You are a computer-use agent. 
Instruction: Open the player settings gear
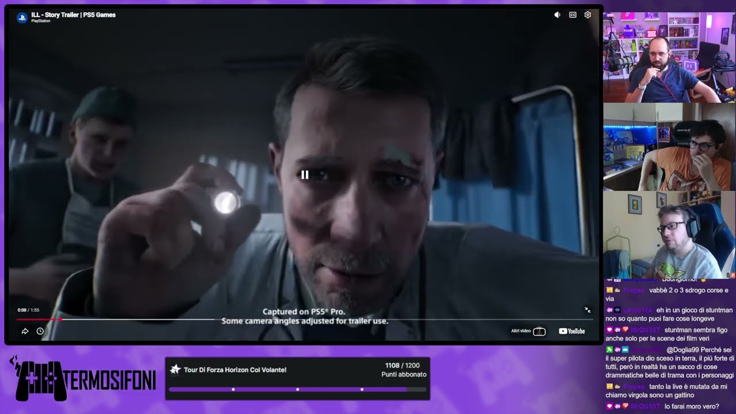point(588,15)
